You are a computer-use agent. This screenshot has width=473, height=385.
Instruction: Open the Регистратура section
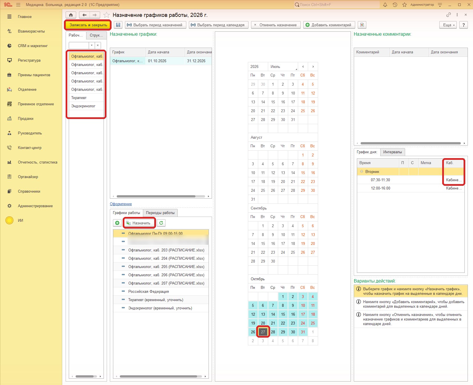pos(29,60)
